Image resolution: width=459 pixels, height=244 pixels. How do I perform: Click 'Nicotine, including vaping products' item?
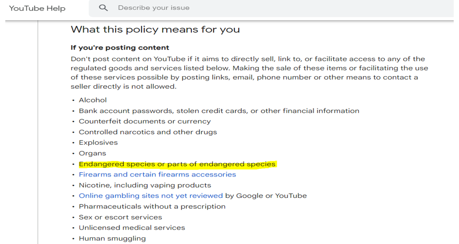click(145, 185)
